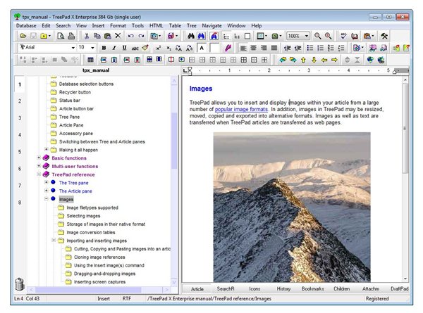This screenshot has width=423, height=313.
Task: Click the yellow right arrow navigation icon
Action: coord(334,60)
